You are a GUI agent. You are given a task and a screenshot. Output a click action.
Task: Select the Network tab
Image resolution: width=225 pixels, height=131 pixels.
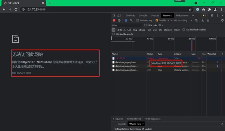tap(167, 15)
